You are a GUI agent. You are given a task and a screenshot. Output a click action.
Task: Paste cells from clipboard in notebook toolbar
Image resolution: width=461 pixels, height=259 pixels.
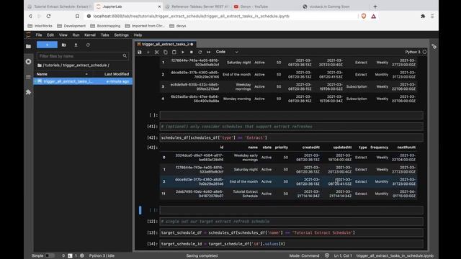[x=174, y=52]
